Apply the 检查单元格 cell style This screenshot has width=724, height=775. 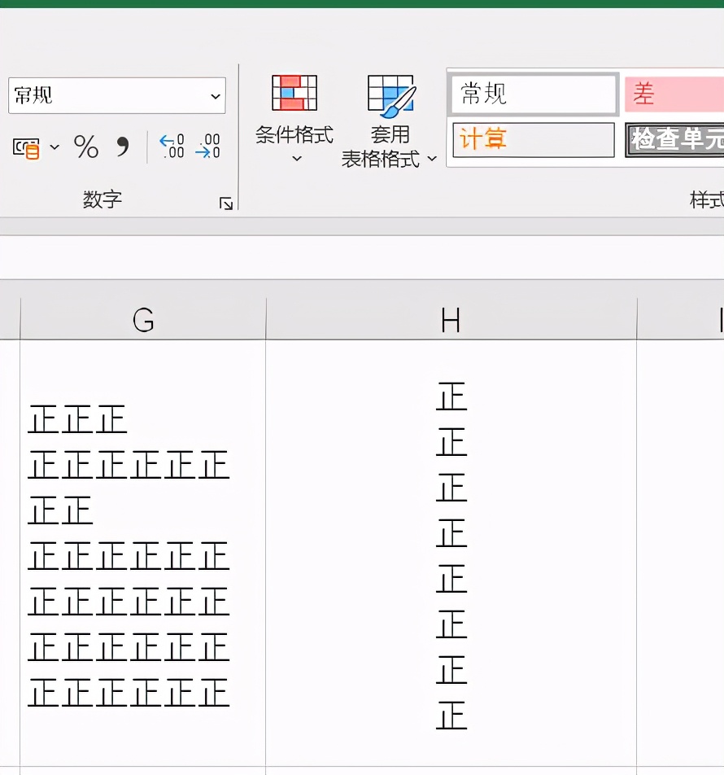(x=674, y=139)
